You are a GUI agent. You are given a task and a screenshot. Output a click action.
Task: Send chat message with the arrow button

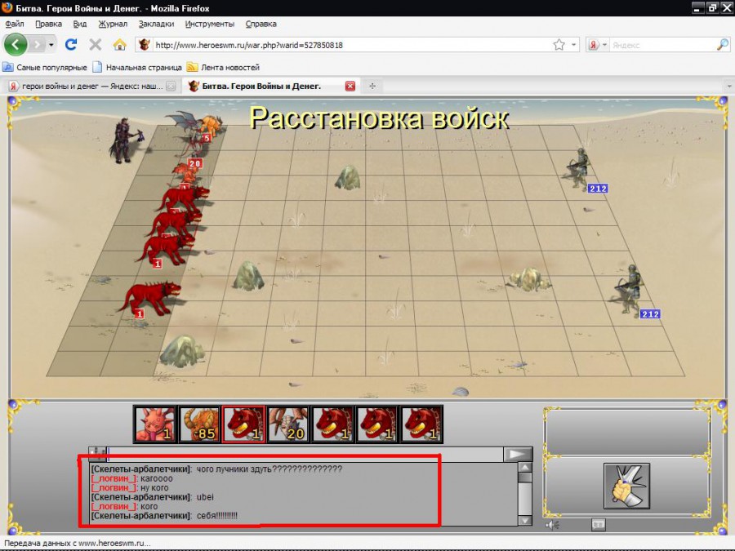click(x=518, y=454)
